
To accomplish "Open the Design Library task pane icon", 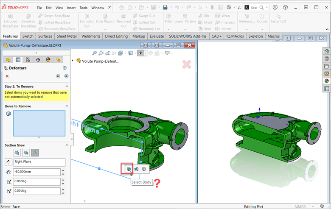I will pyautogui.click(x=327, y=59).
